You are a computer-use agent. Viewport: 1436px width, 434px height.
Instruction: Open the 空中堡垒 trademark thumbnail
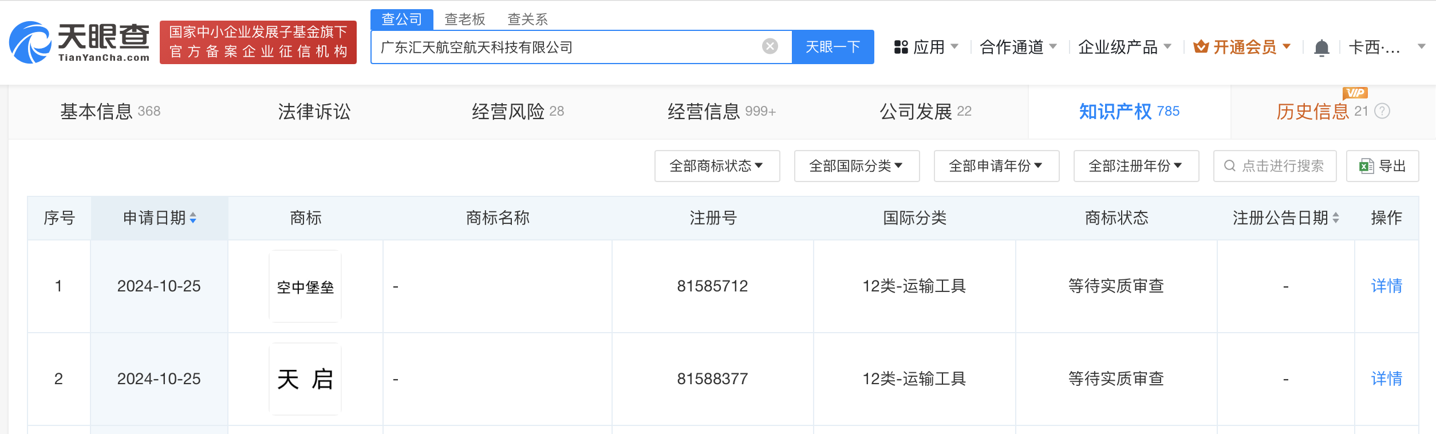point(305,286)
